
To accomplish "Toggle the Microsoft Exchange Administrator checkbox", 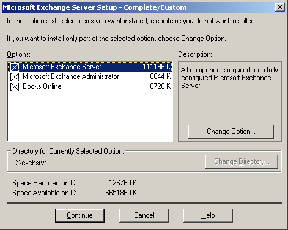I will click(15, 77).
